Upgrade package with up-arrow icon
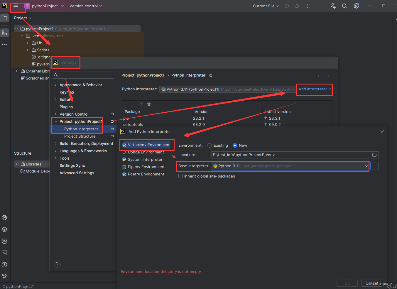Screen dimensions: 397x289 (x=141, y=104)
